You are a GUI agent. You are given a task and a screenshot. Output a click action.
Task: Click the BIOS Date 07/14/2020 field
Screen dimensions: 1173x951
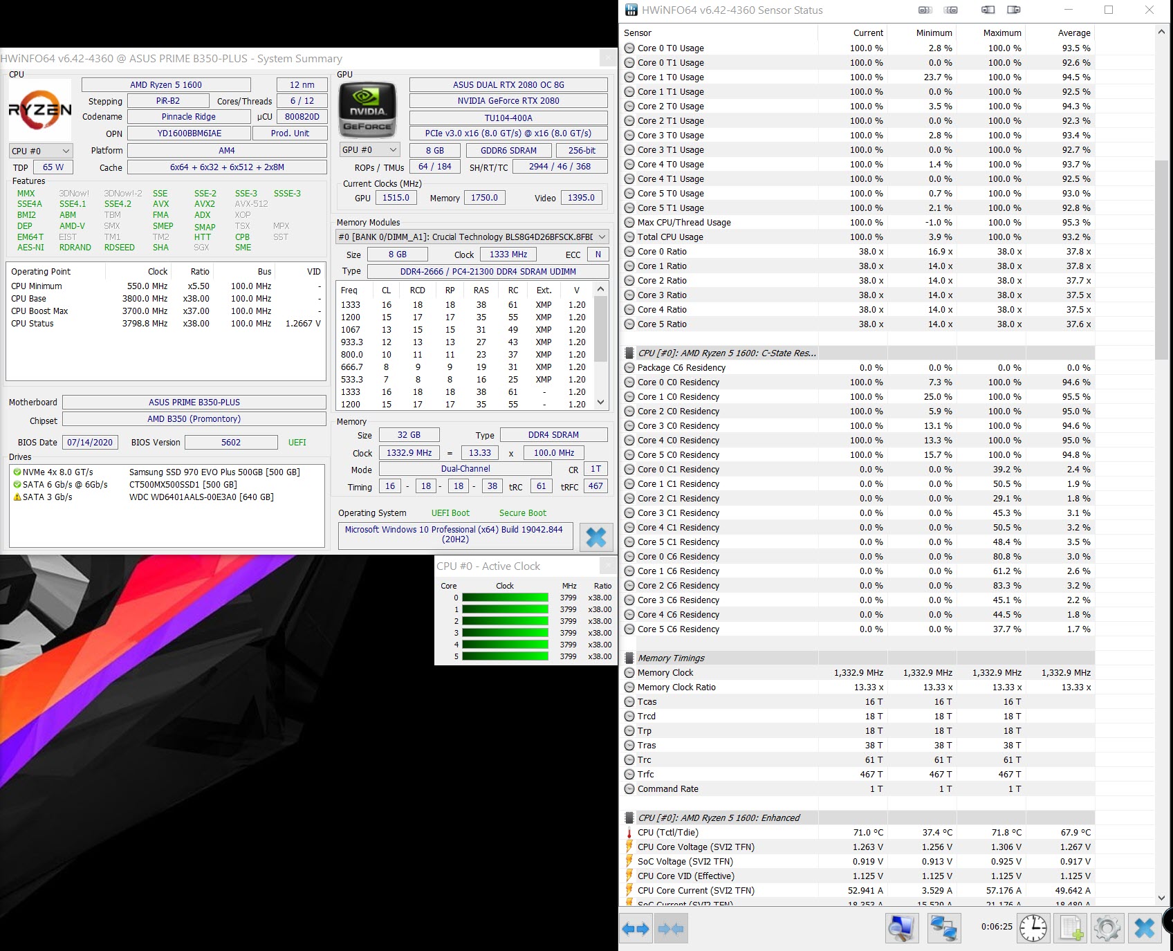(90, 443)
